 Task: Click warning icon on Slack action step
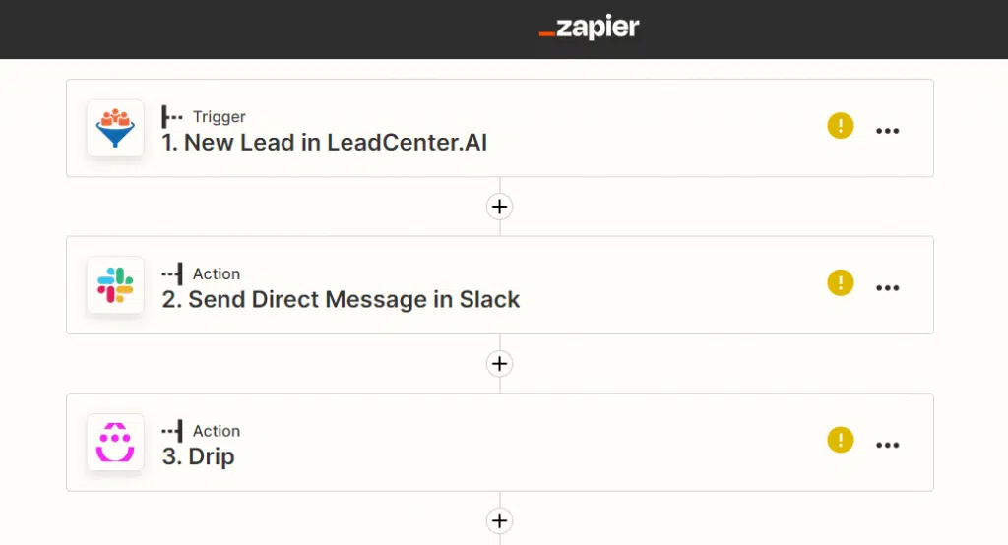841,282
